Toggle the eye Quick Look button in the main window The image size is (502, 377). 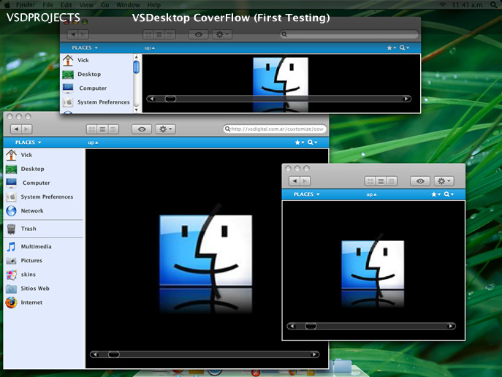pyautogui.click(x=142, y=129)
